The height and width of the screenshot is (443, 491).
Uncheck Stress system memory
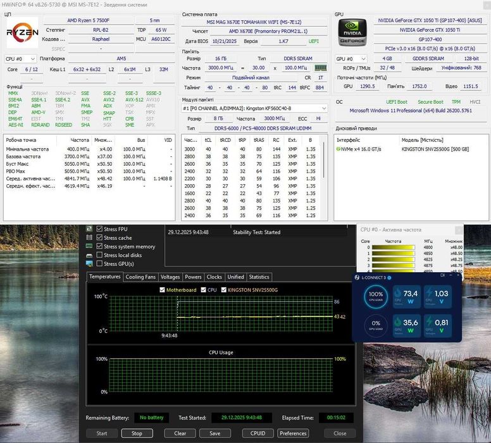(x=99, y=246)
